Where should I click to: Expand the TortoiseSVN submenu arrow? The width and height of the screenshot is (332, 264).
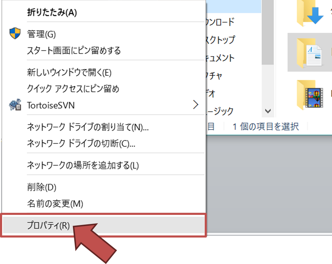tap(196, 105)
